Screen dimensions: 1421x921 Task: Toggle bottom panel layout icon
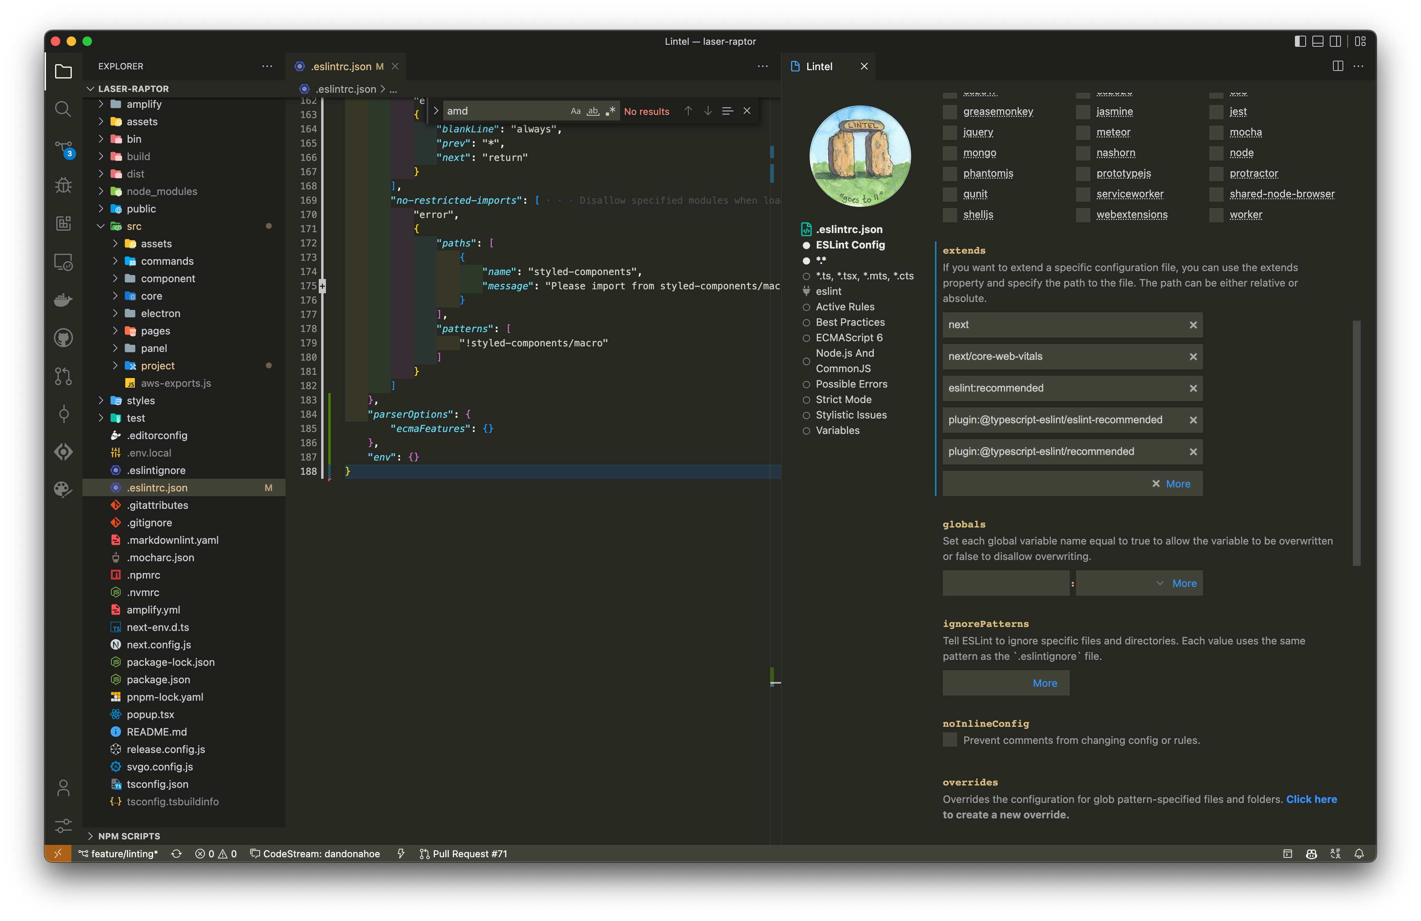click(1318, 41)
